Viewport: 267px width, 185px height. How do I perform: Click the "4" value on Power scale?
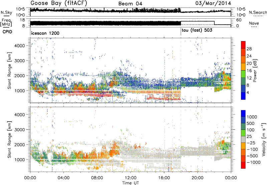click(248, 93)
